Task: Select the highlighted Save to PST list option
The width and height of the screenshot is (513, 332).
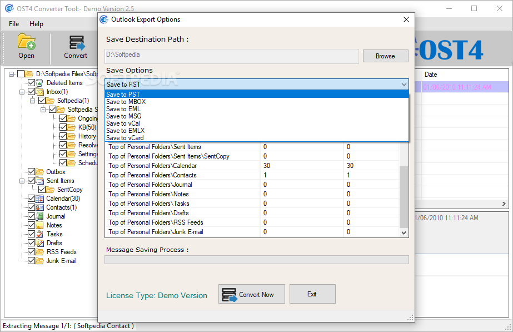Action: (257, 95)
